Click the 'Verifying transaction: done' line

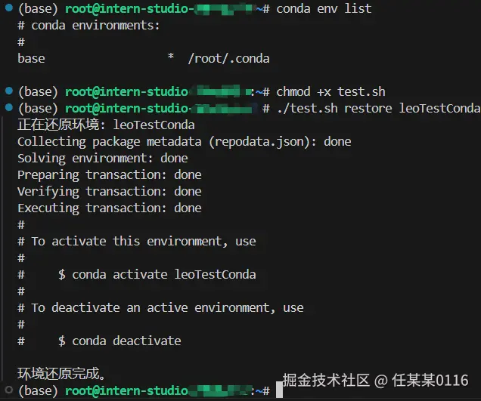pos(110,192)
